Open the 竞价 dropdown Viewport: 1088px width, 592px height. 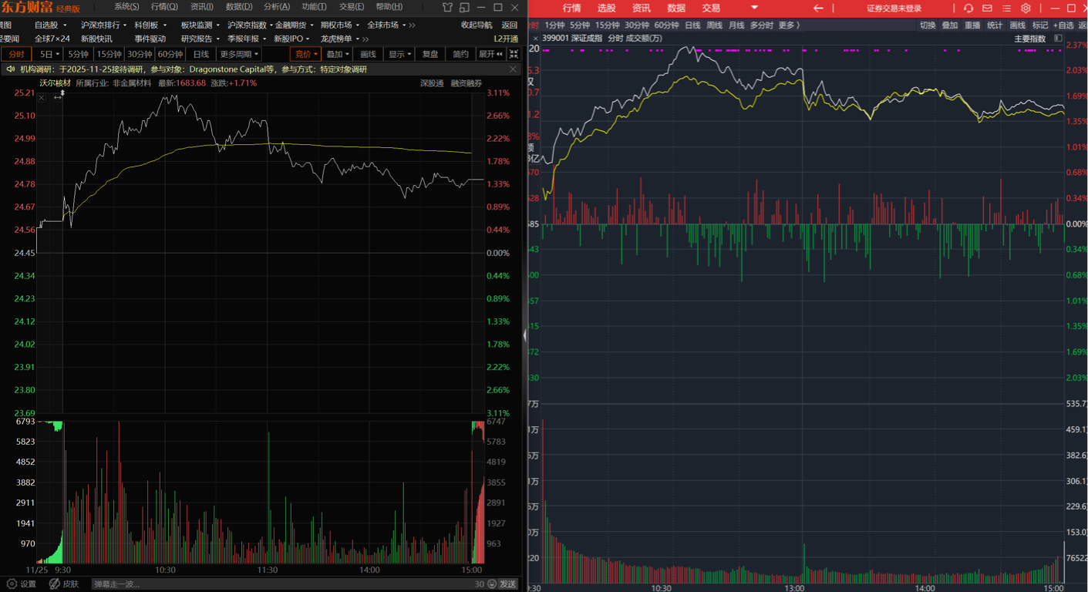click(x=316, y=54)
